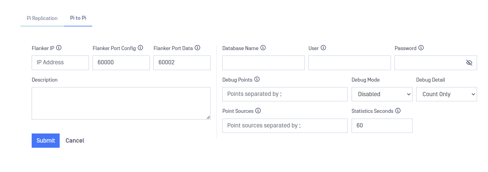Select the Pi to Pi tab
Screen dimensions: 488x172
(x=78, y=18)
